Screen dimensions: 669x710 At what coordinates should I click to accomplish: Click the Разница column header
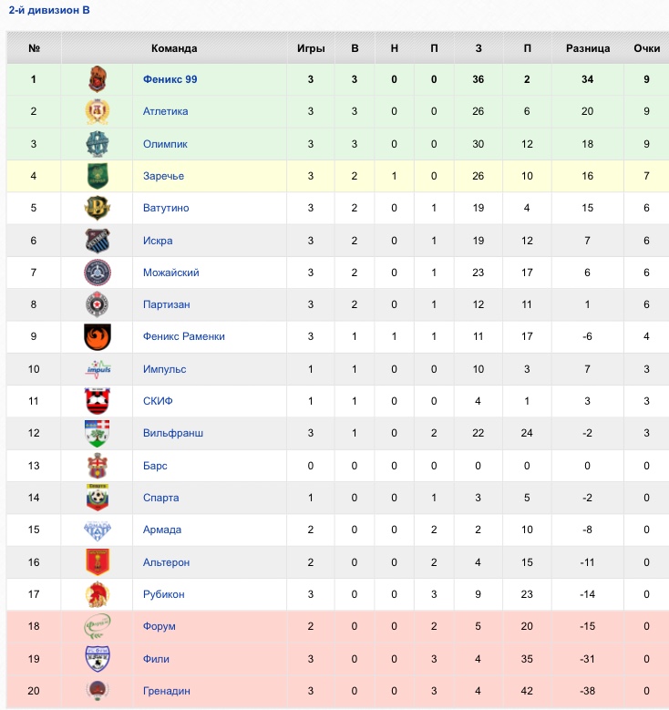(x=587, y=48)
